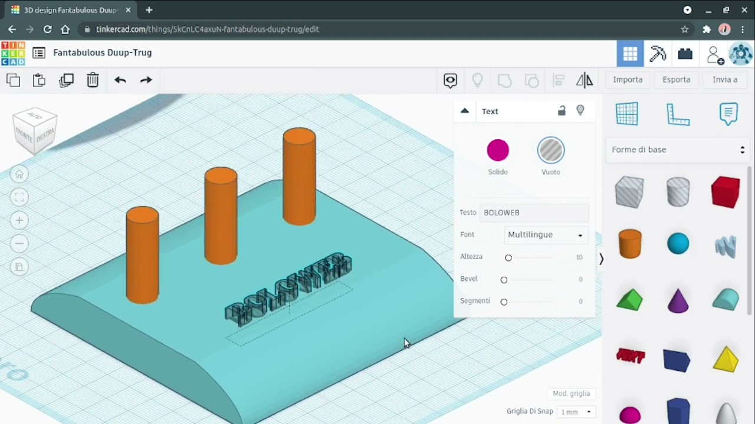Viewport: 755px width, 424px height.
Task: Lock the Text shape editing
Action: coord(562,111)
